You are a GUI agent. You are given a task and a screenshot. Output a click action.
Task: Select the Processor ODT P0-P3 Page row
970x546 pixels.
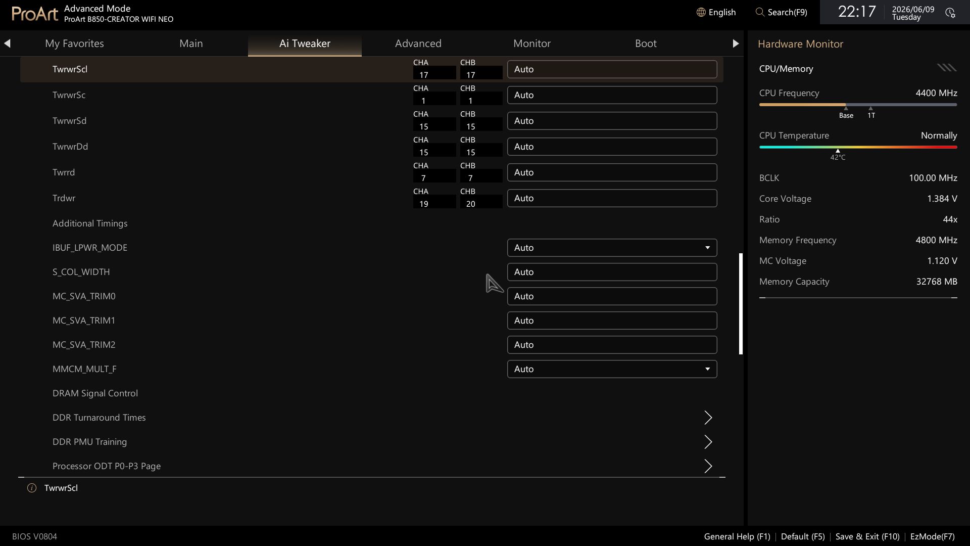tap(372, 466)
